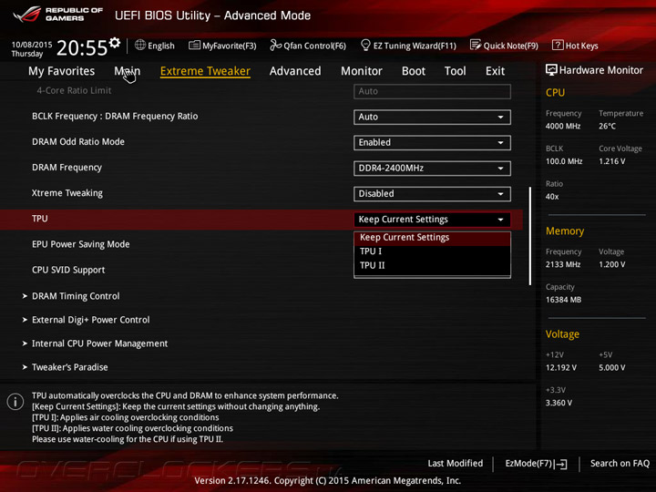This screenshot has width=656, height=492.
Task: Click the Quick Note(F9) label
Action: click(x=511, y=46)
